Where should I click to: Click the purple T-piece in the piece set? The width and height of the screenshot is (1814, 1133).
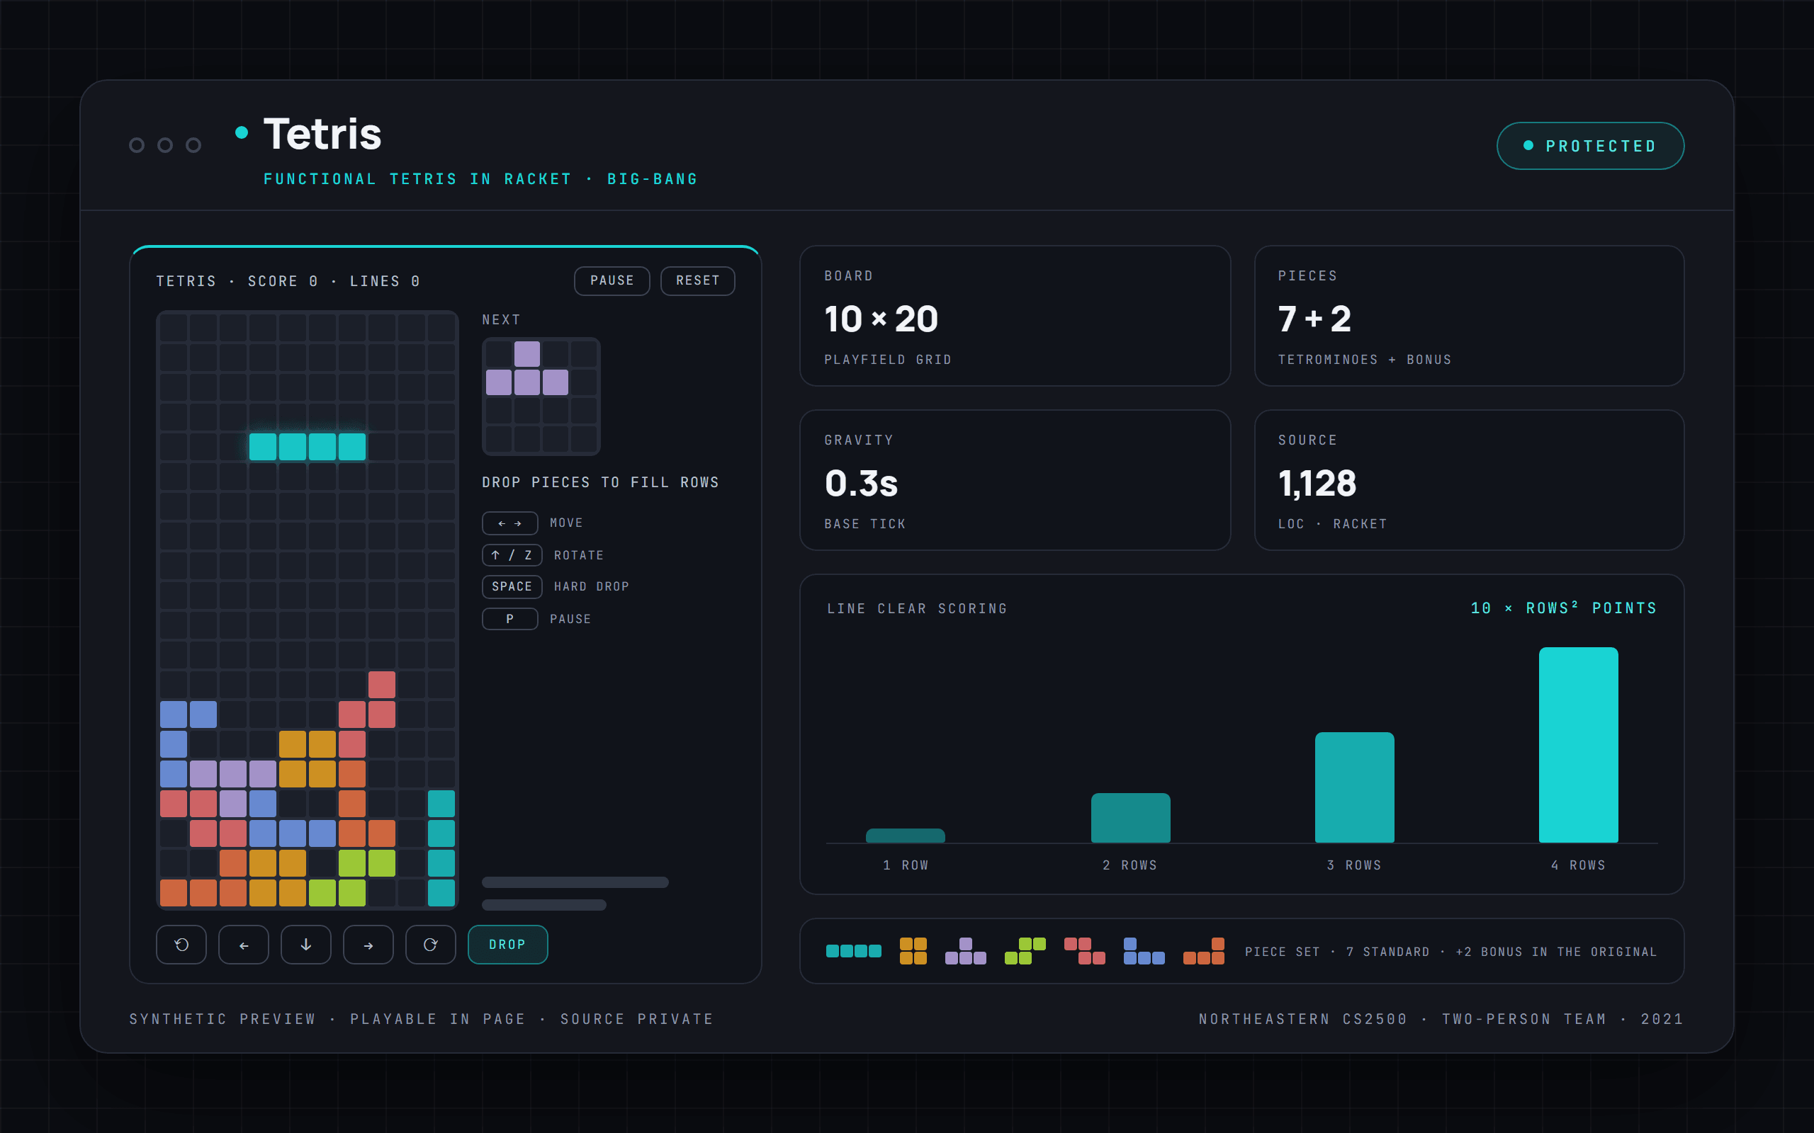(x=966, y=951)
